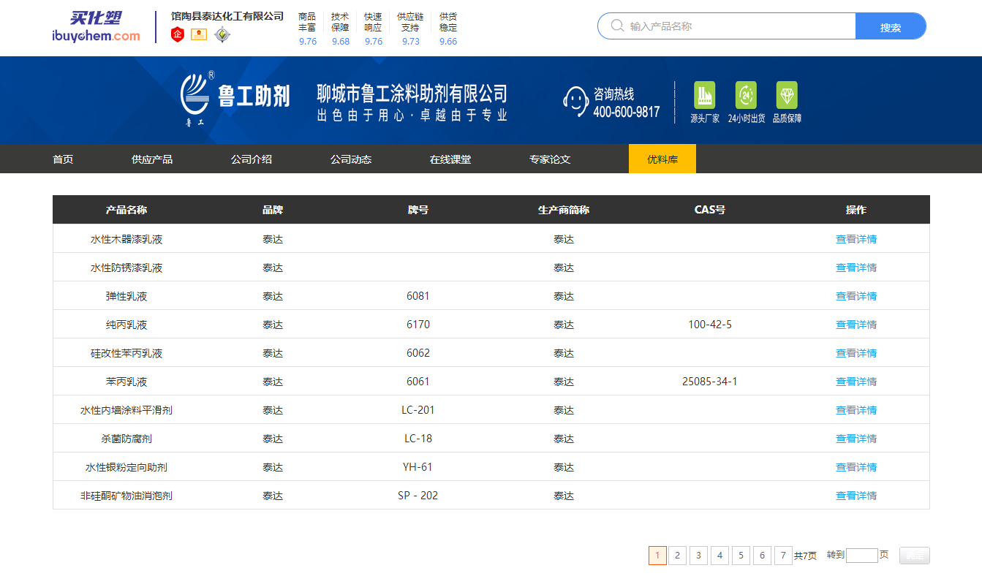
Task: Click the 生产商简称 column header
Action: (564, 210)
